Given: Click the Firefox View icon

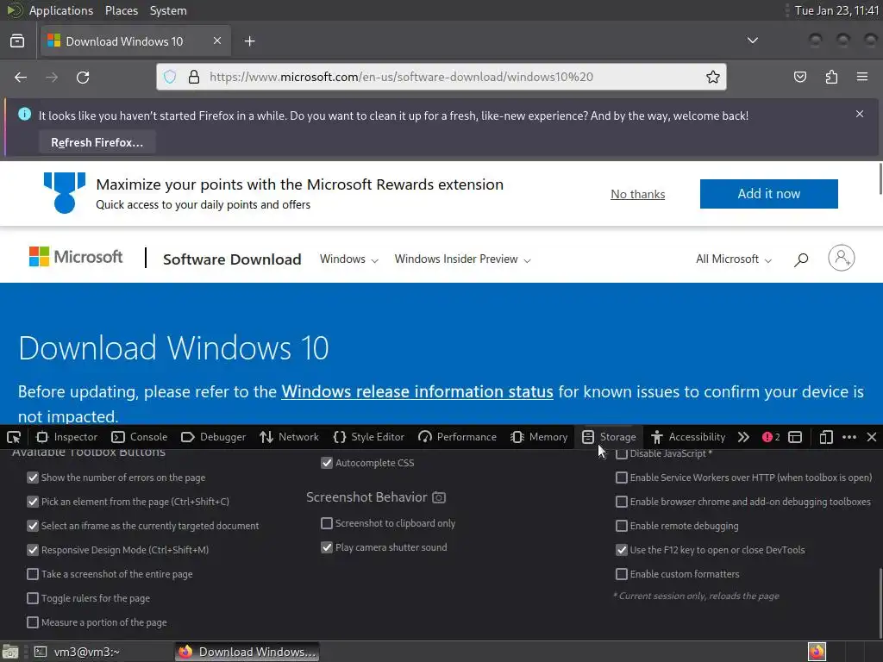Looking at the screenshot, I should pos(17,41).
